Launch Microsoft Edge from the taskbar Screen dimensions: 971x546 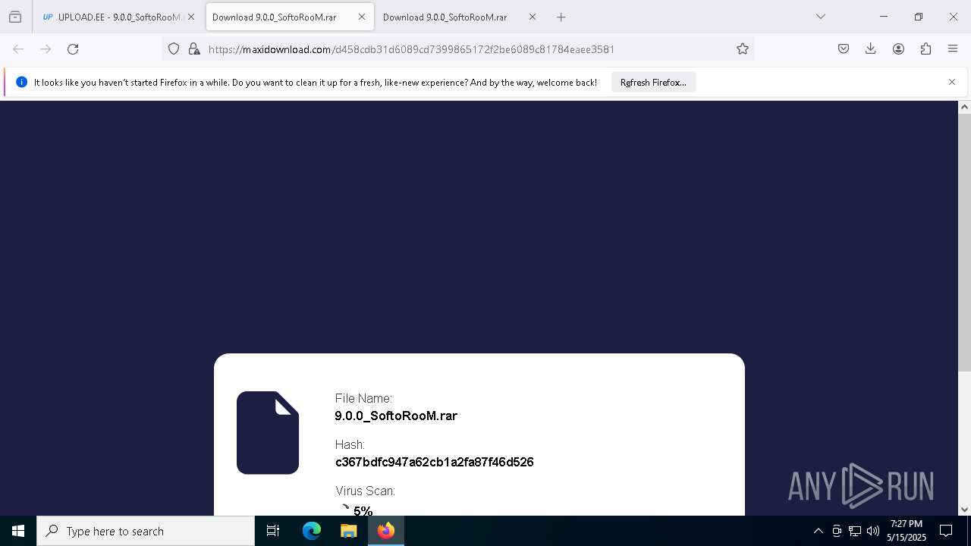point(312,531)
